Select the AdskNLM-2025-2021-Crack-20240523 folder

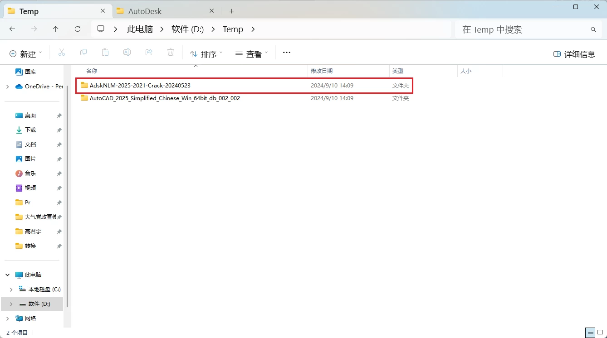click(x=245, y=85)
